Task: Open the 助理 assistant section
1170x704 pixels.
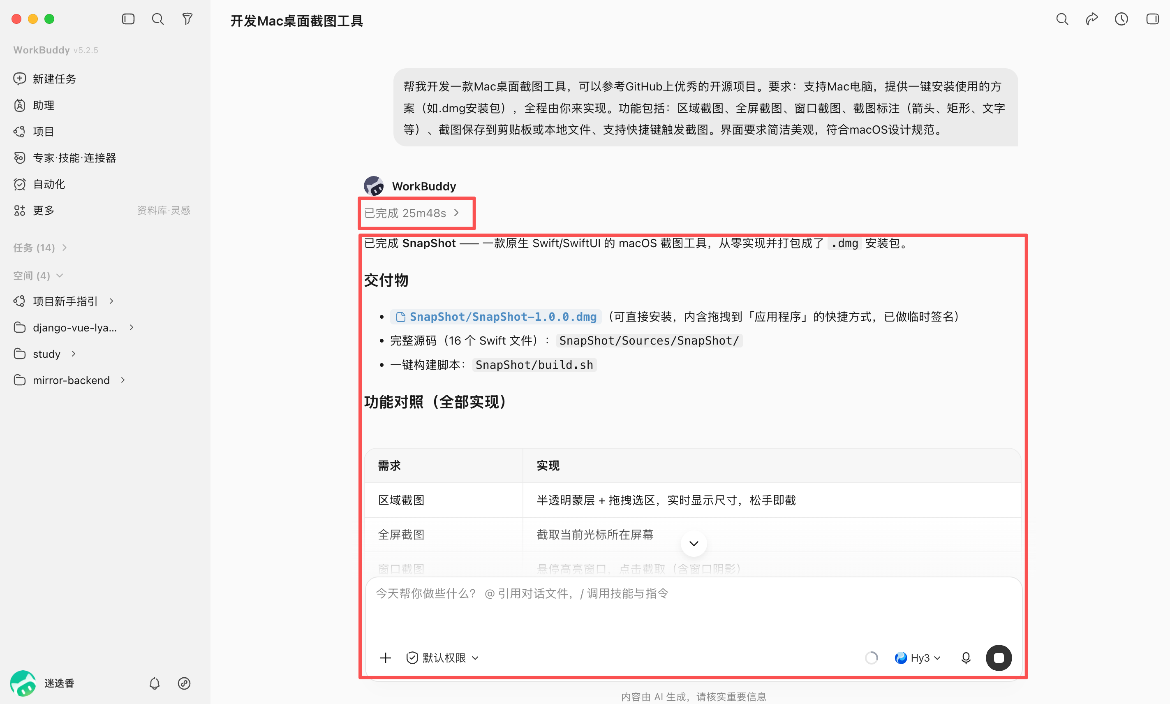Action: coord(34,105)
